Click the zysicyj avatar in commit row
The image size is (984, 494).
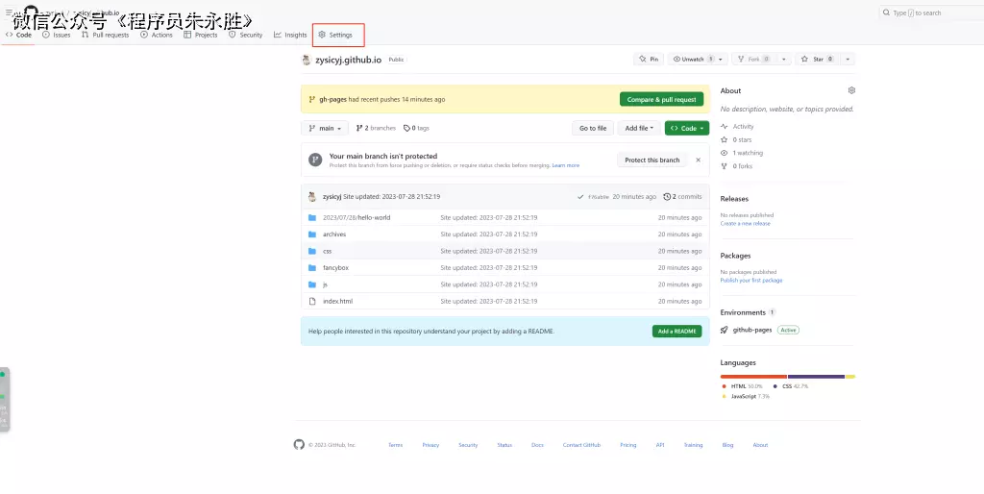312,196
